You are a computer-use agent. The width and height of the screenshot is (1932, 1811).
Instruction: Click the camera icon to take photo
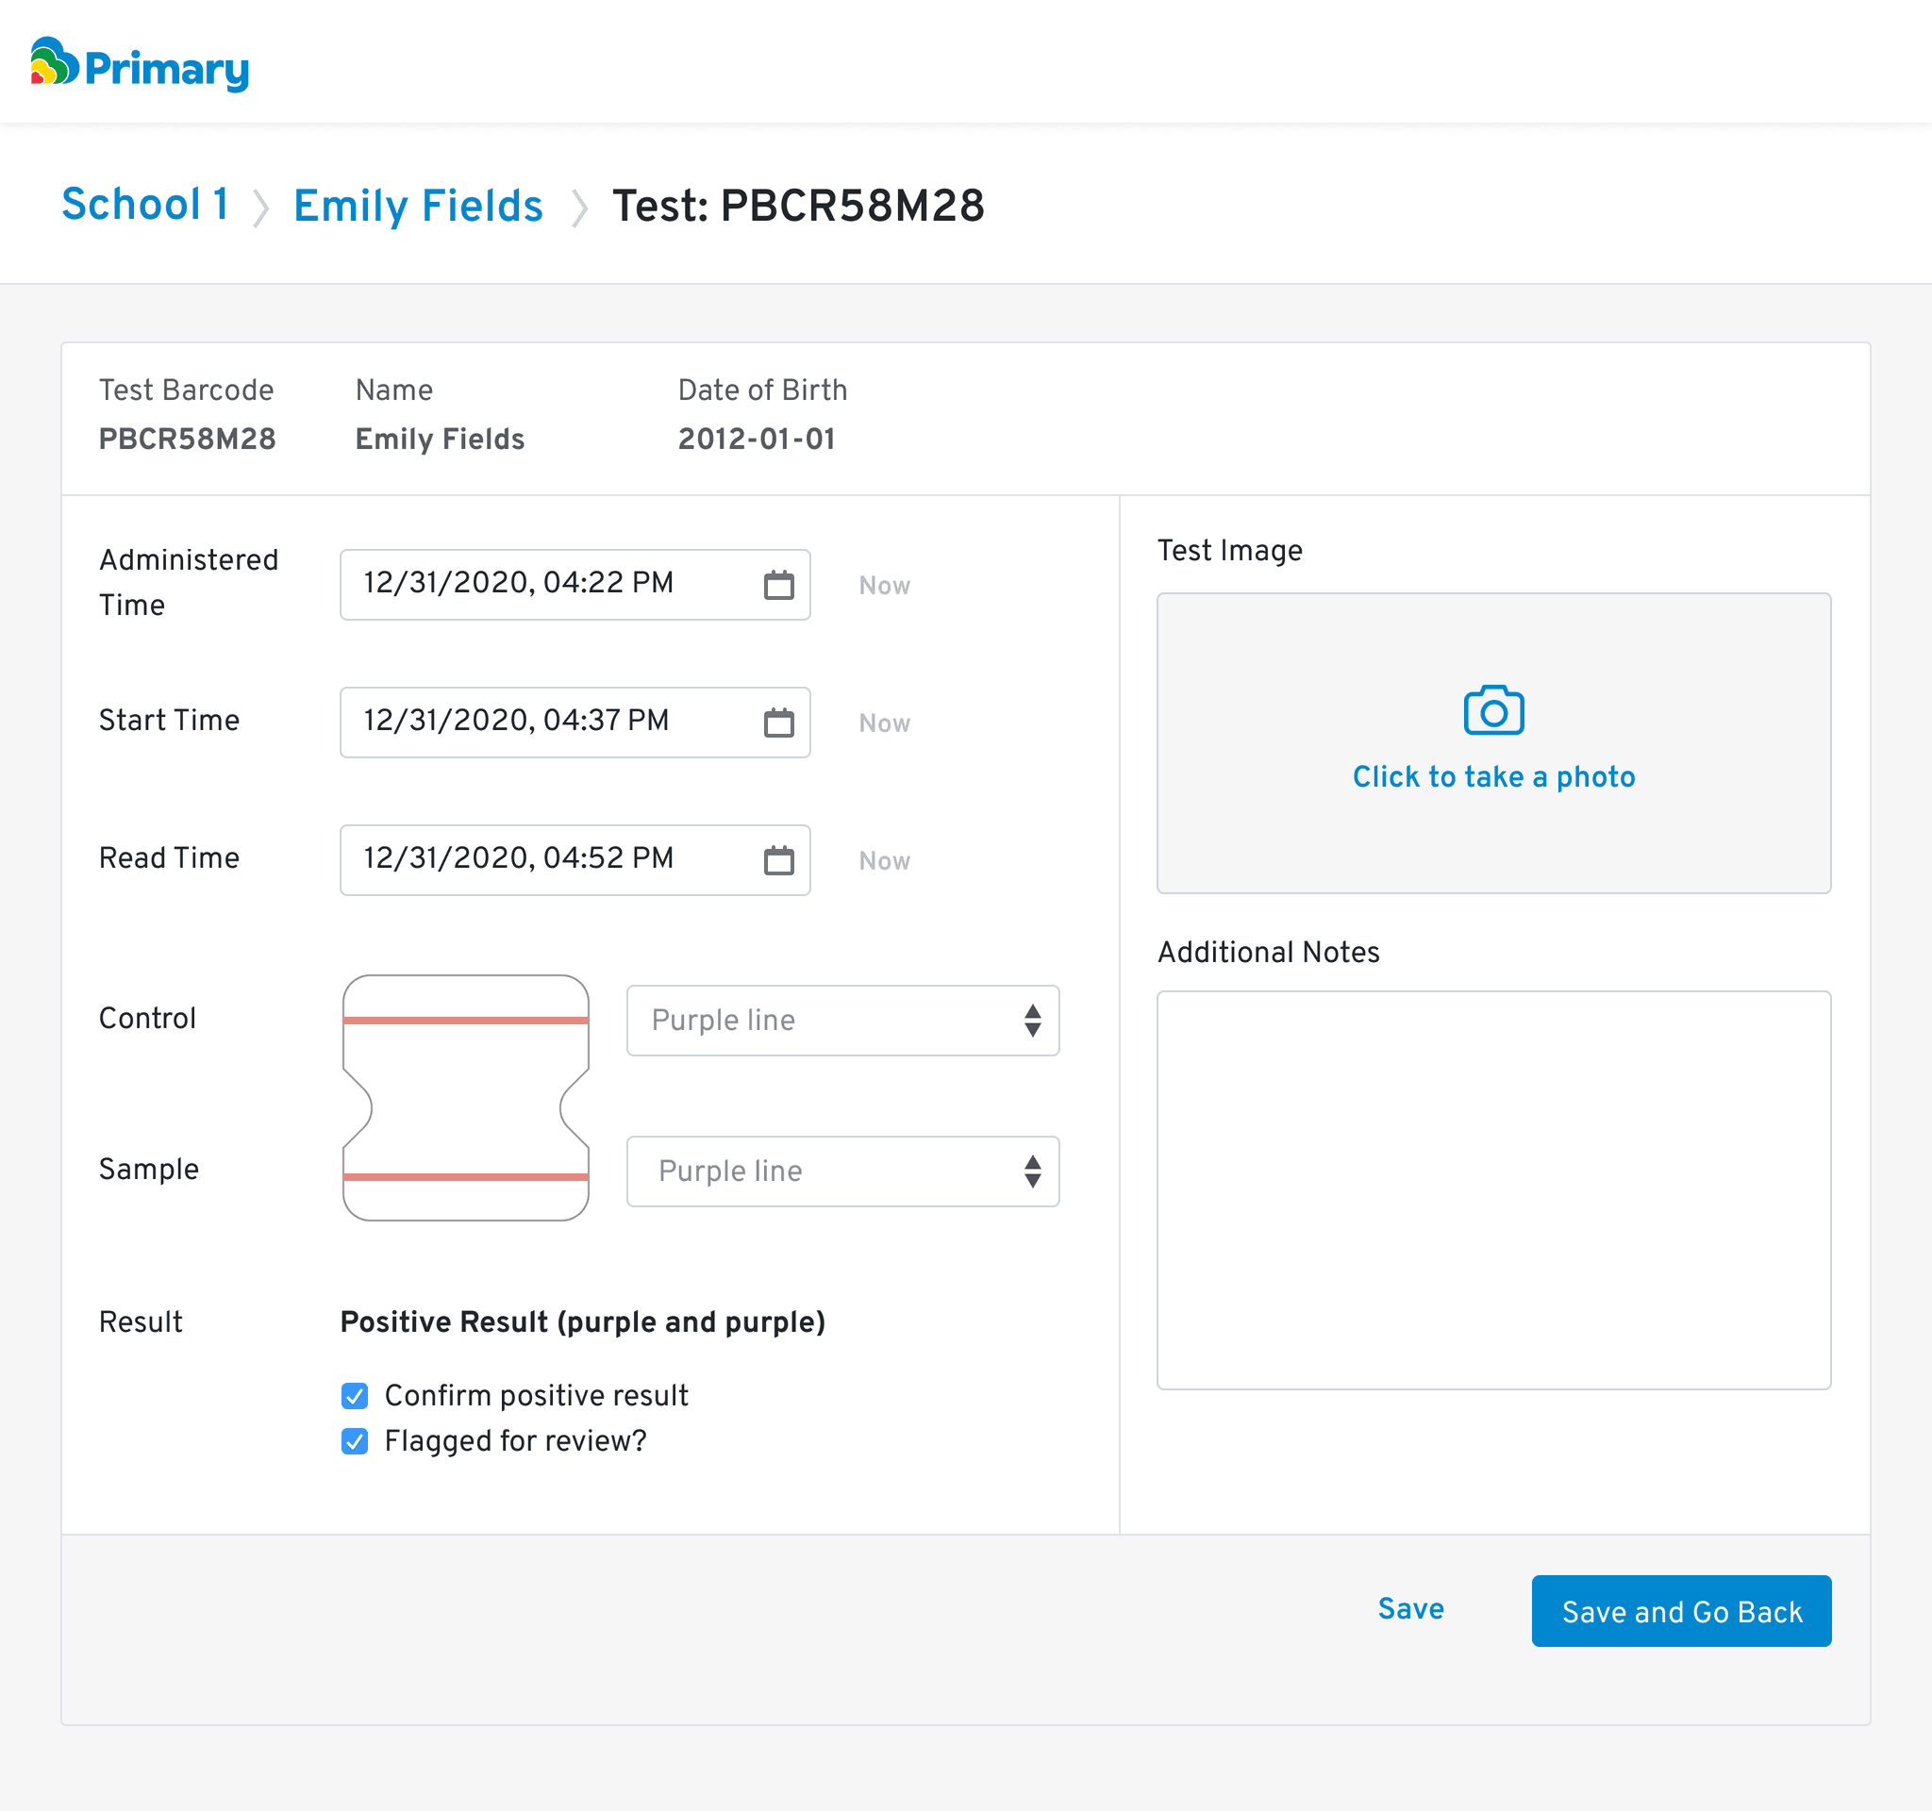[x=1492, y=711]
